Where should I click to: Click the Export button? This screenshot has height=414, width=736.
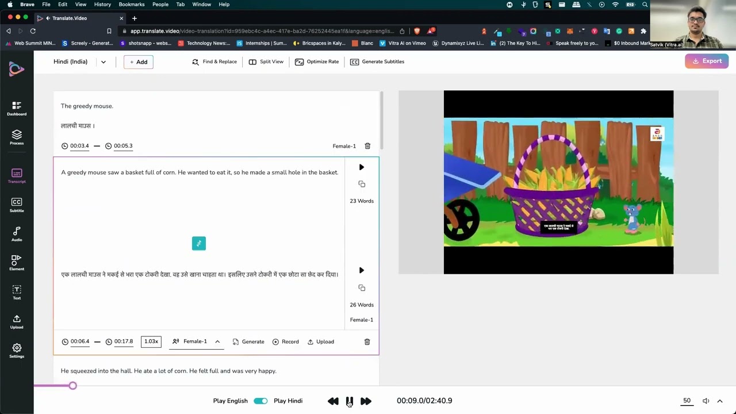pos(707,61)
